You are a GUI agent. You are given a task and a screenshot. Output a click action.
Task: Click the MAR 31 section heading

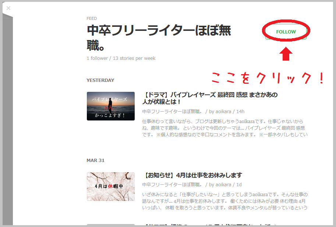point(96,160)
